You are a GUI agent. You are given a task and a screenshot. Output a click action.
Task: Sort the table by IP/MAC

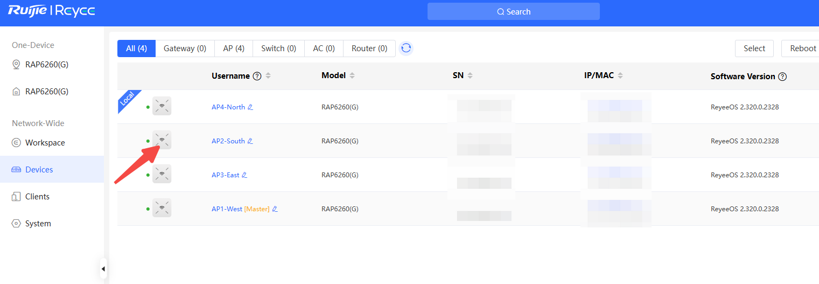(620, 76)
